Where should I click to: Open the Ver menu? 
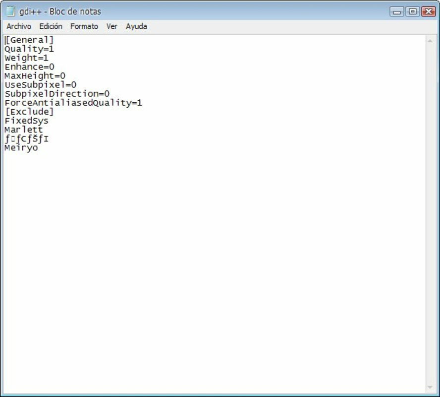pyautogui.click(x=111, y=26)
